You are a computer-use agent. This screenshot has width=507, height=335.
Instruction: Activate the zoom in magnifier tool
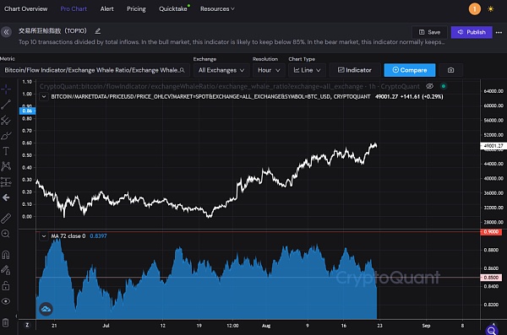(6, 234)
